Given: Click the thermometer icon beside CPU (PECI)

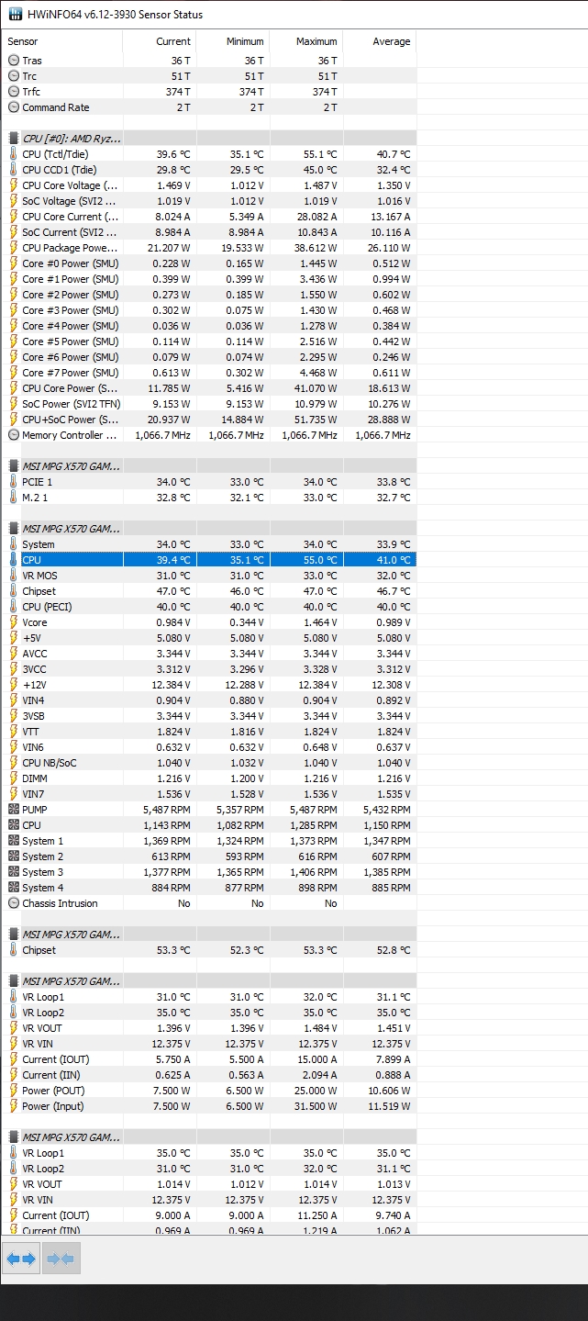Looking at the screenshot, I should tap(13, 607).
